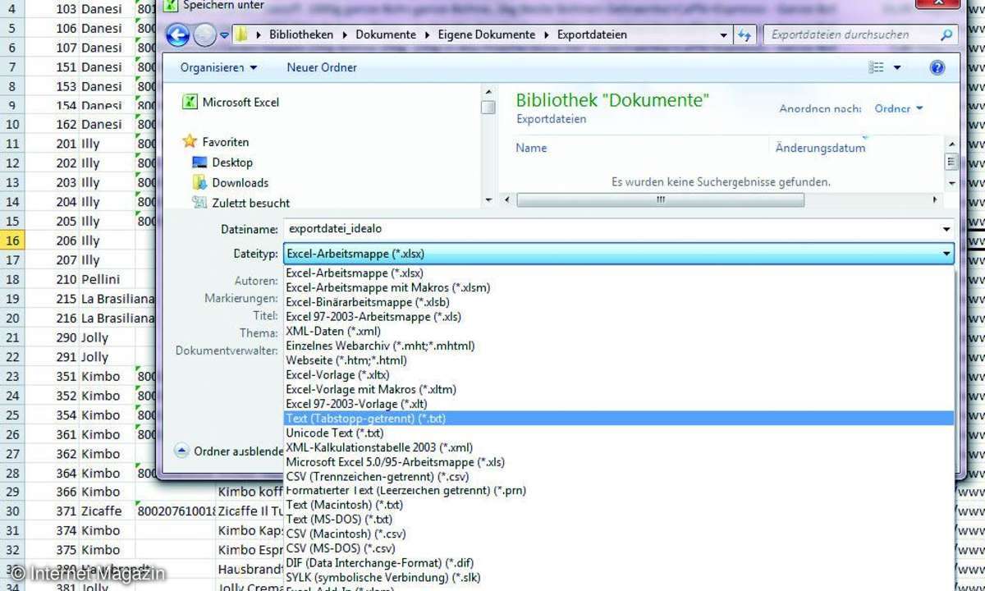This screenshot has height=591, width=985.
Task: Expand the Dateiname suggestions dropdown arrow
Action: (x=946, y=230)
